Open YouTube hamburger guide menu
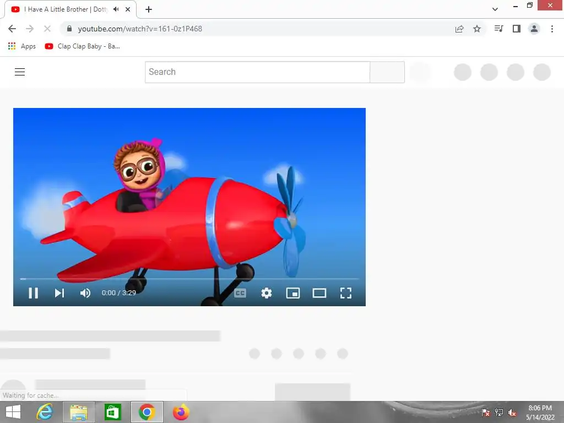 [x=20, y=72]
